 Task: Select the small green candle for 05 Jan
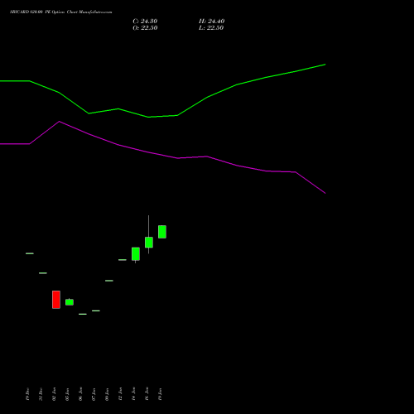click(x=70, y=302)
